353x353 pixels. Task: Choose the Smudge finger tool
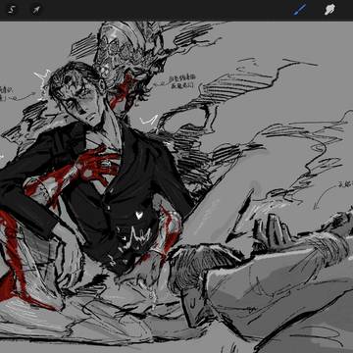pos(329,10)
